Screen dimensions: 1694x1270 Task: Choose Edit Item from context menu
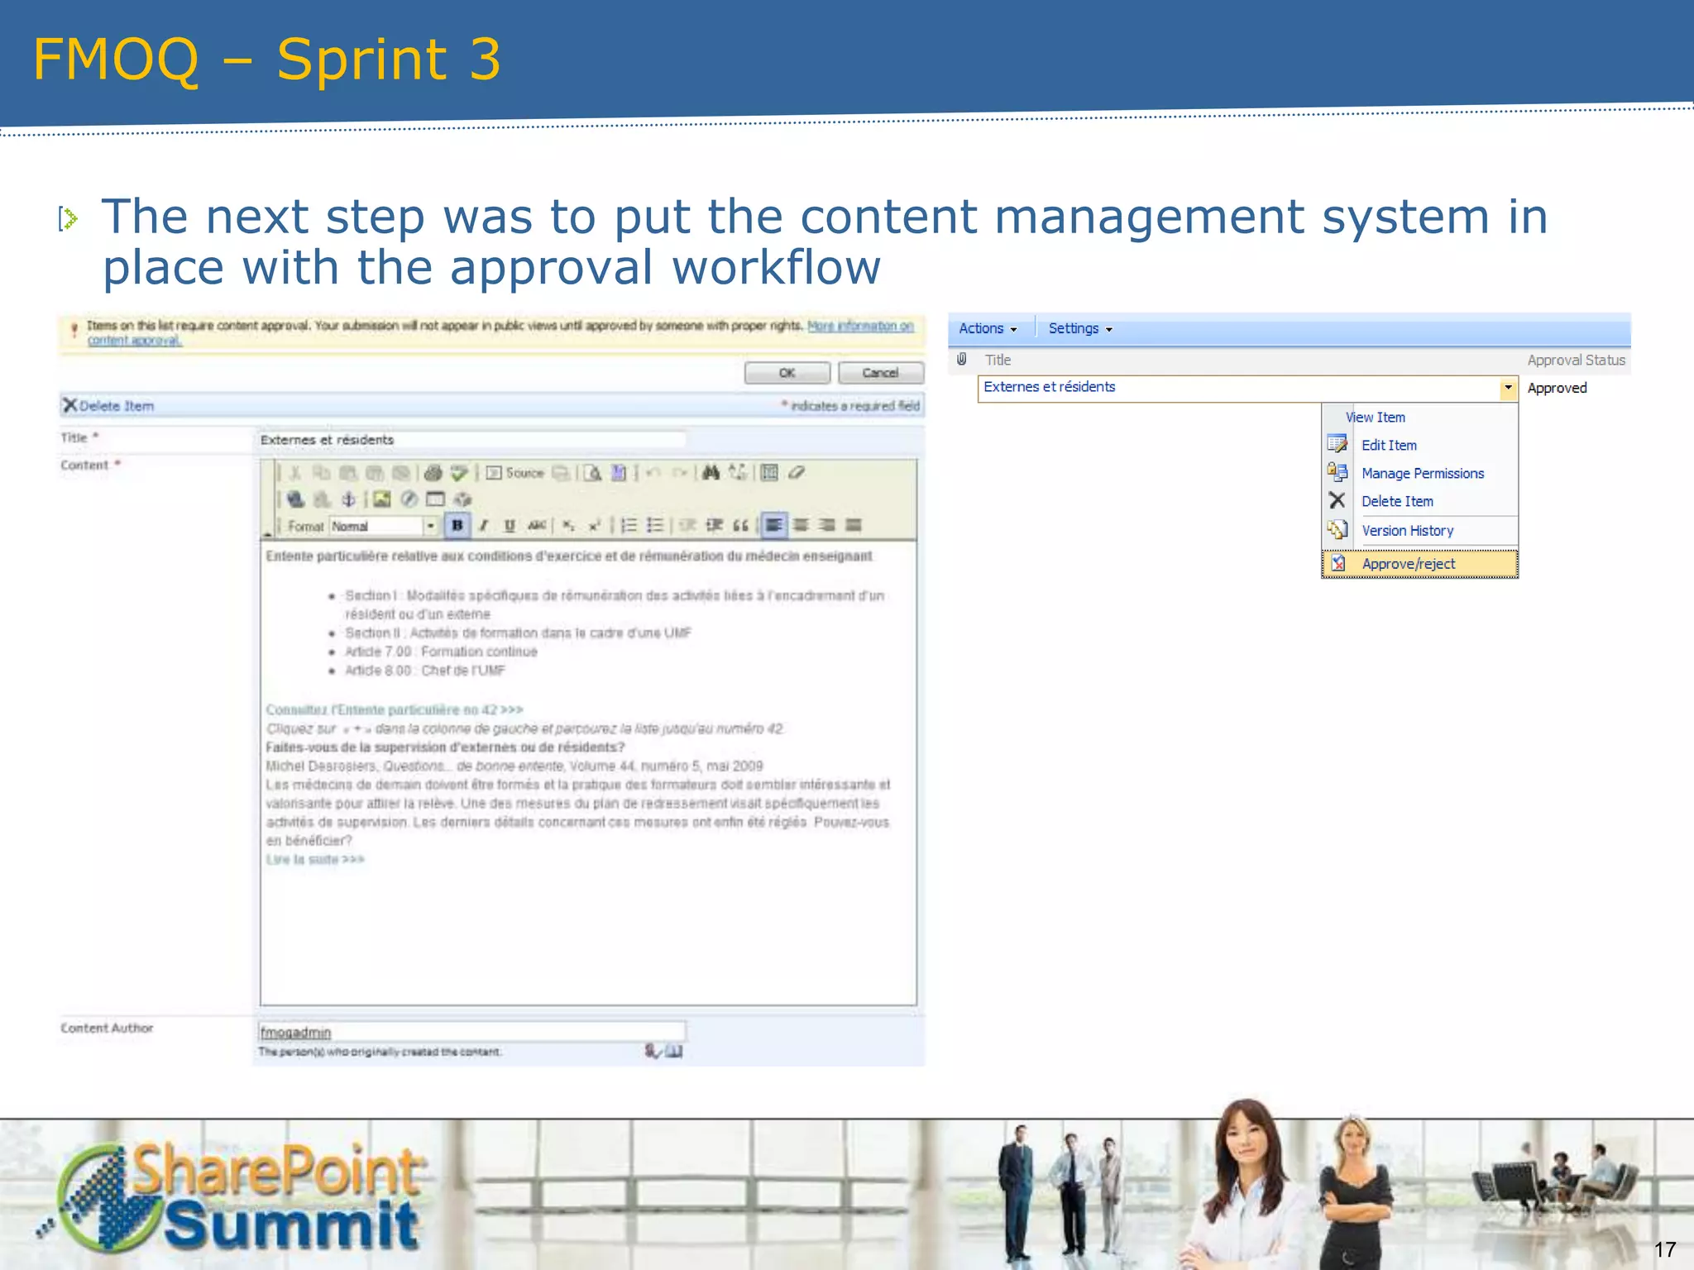[x=1389, y=446]
